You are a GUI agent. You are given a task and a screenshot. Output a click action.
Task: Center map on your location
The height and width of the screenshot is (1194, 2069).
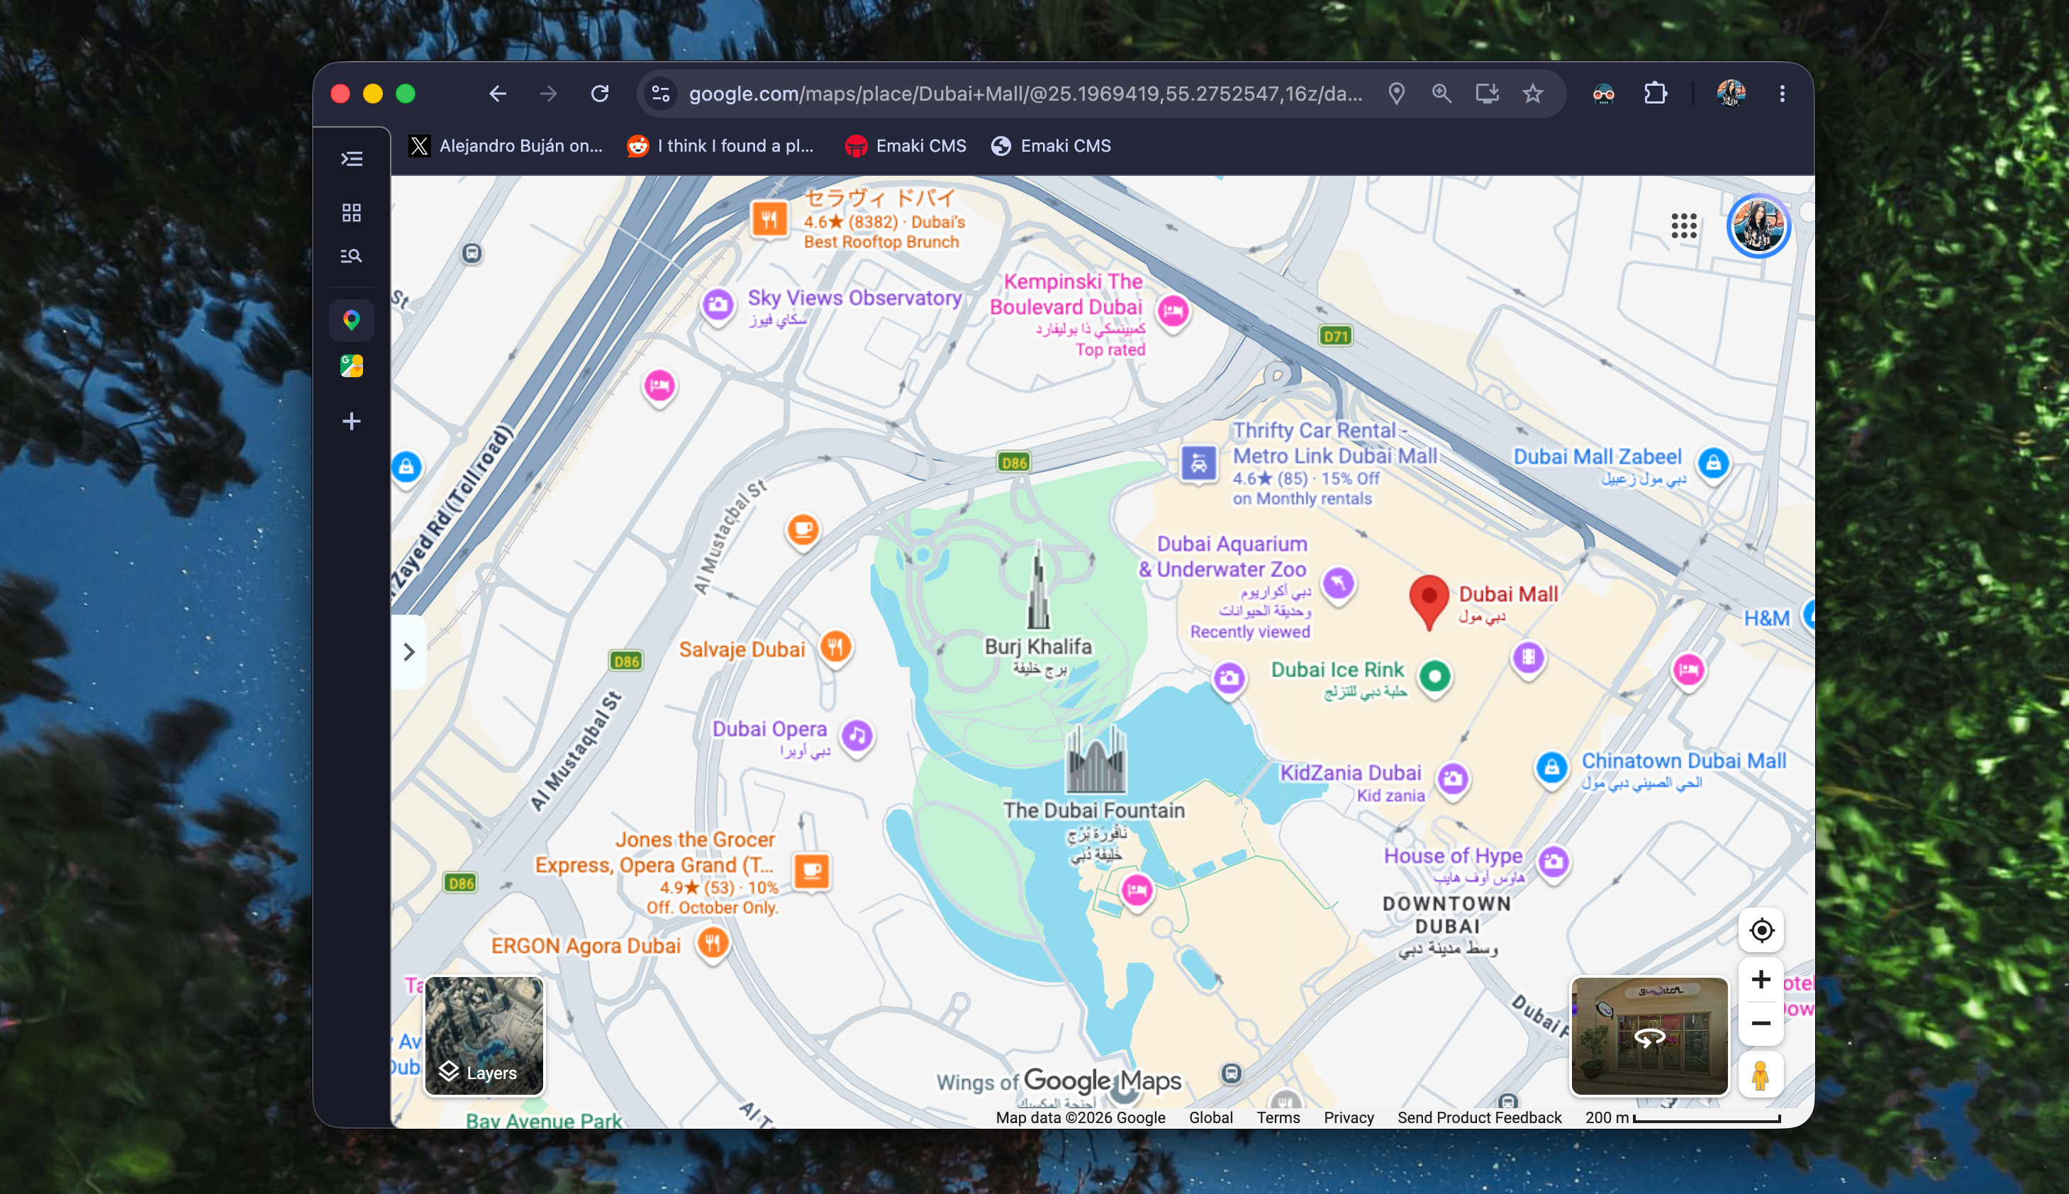point(1761,931)
